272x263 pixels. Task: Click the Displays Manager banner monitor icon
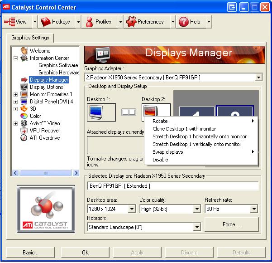(103, 55)
